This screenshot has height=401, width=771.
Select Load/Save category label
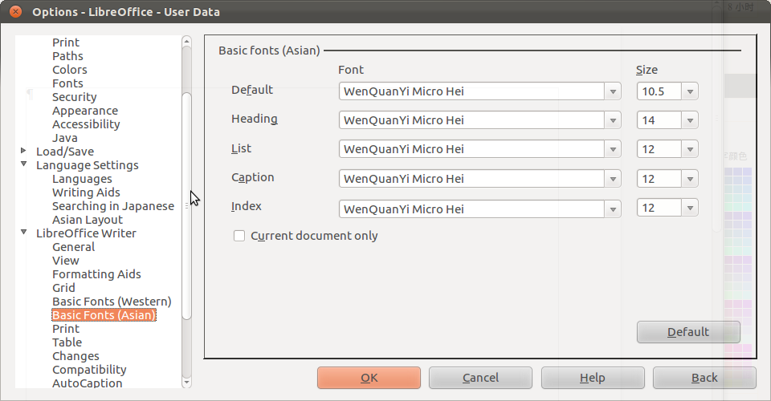65,152
